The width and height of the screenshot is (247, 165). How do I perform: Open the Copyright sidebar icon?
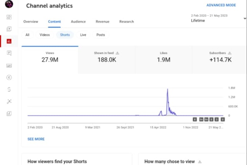[9, 78]
